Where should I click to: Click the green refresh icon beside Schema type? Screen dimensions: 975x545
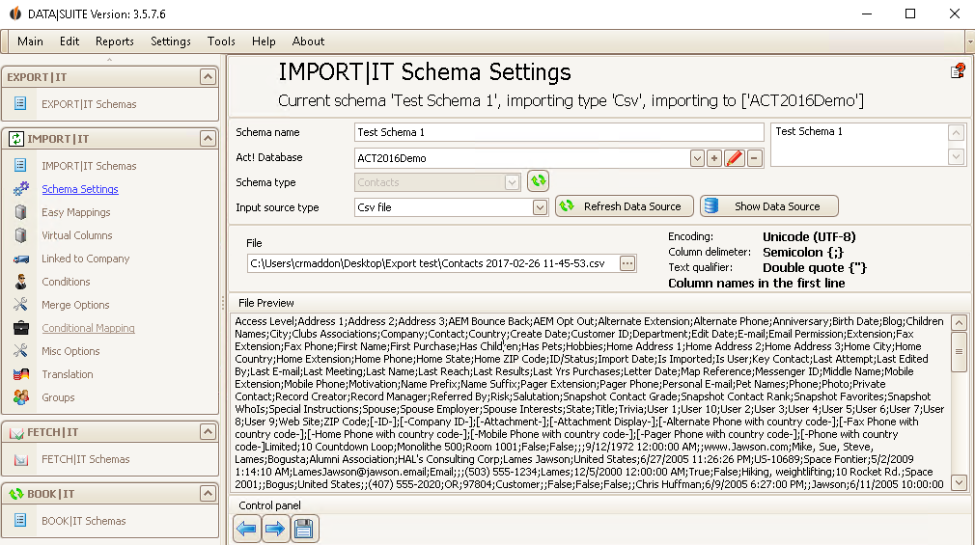pyautogui.click(x=538, y=181)
